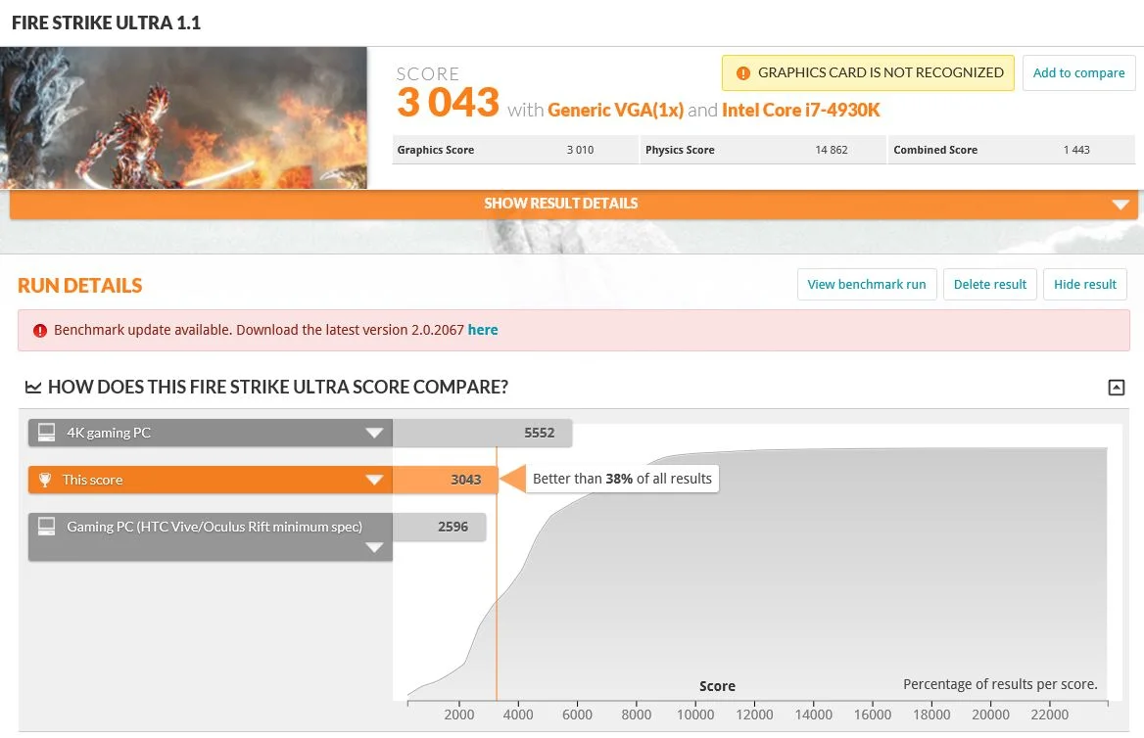This screenshot has width=1144, height=738.
Task: Click the warning icon in graphics card notice
Action: (x=742, y=73)
